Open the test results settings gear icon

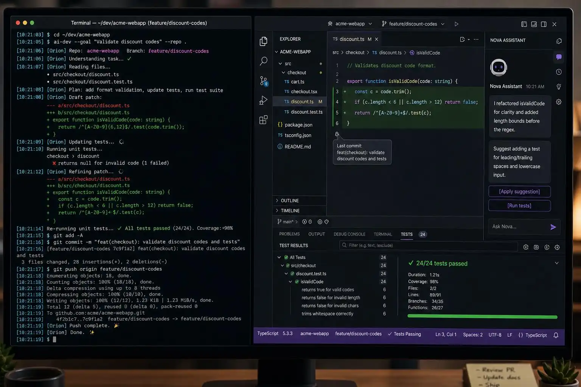557,247
